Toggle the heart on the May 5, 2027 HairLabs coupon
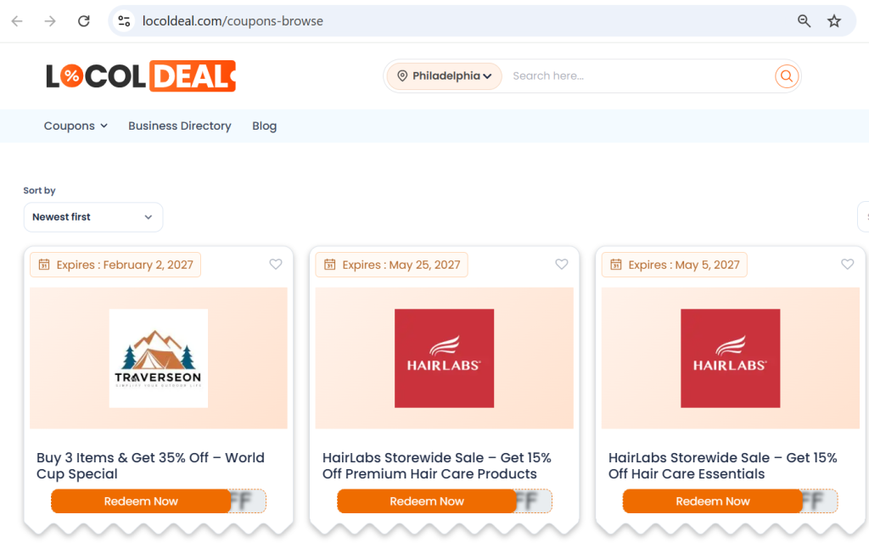The image size is (869, 548). point(848,264)
